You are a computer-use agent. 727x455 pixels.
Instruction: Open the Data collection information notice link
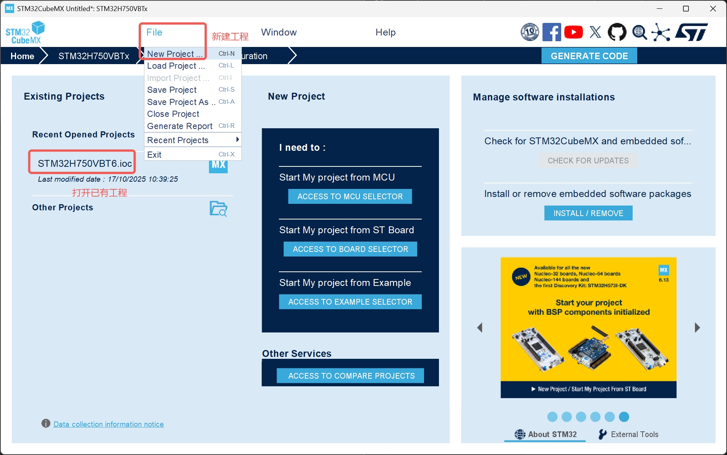108,424
